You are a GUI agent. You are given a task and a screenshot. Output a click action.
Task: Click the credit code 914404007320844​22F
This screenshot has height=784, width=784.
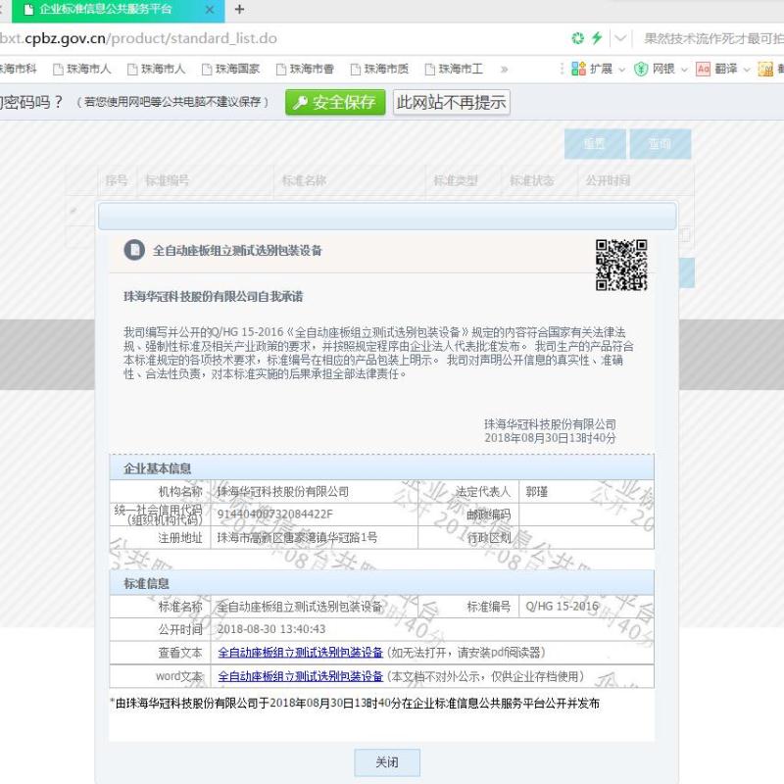pyautogui.click(x=275, y=514)
